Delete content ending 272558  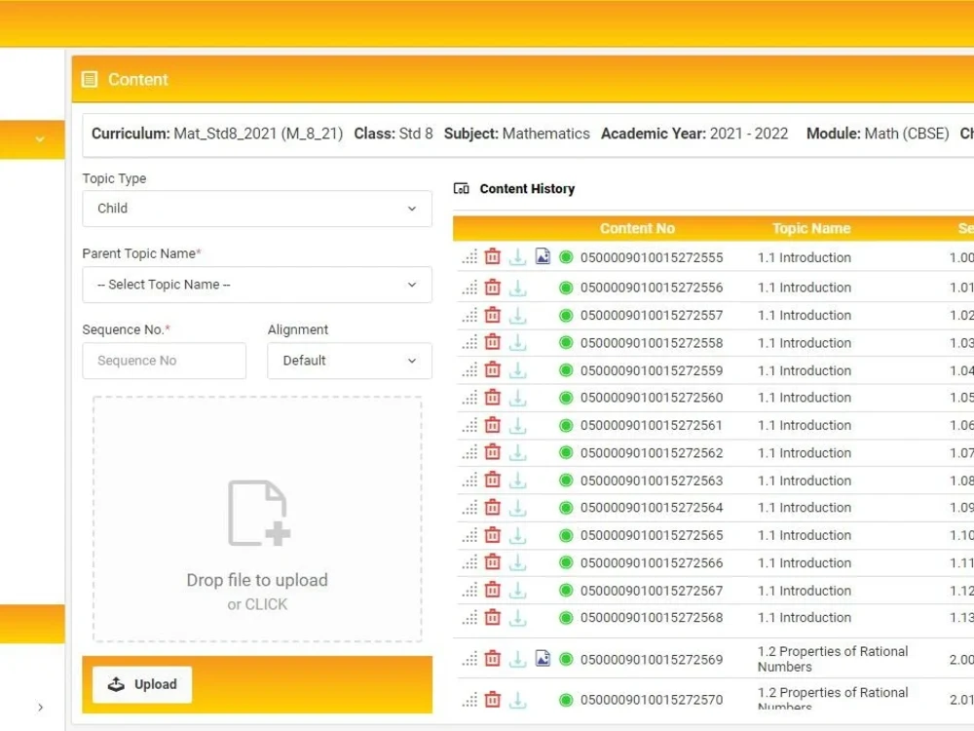(493, 341)
